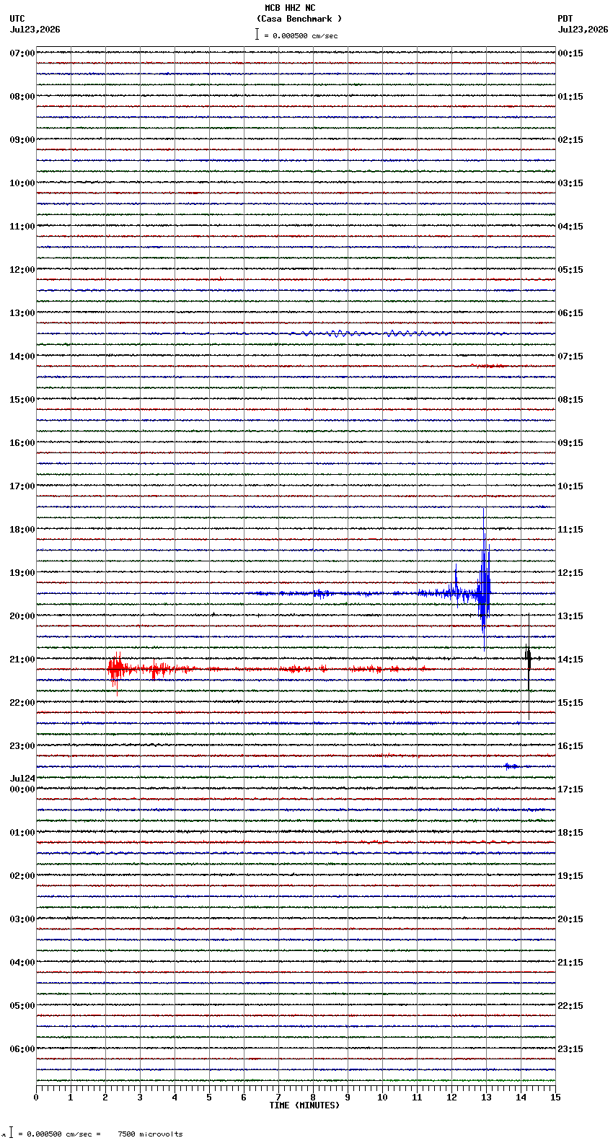The width and height of the screenshot is (613, 1143).
Task: Click the 'Jul23,2026' date under PDT
Action: (x=583, y=30)
